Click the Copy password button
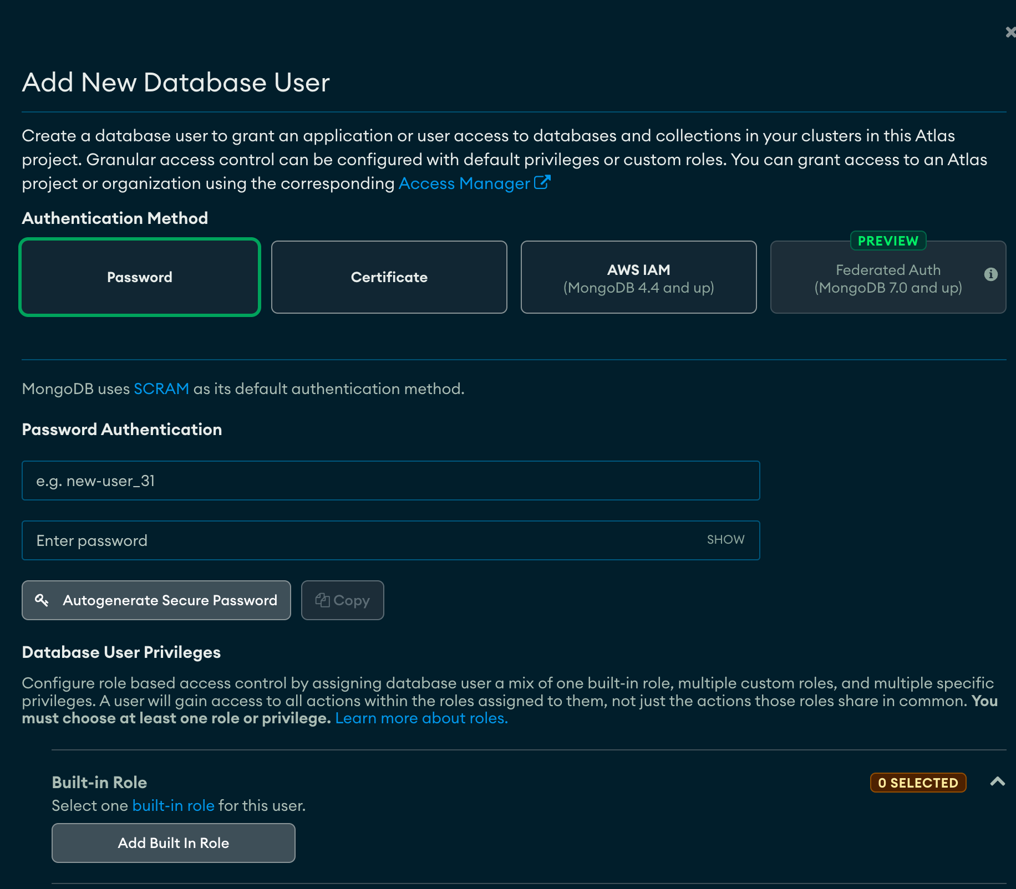1016x889 pixels. coord(343,600)
